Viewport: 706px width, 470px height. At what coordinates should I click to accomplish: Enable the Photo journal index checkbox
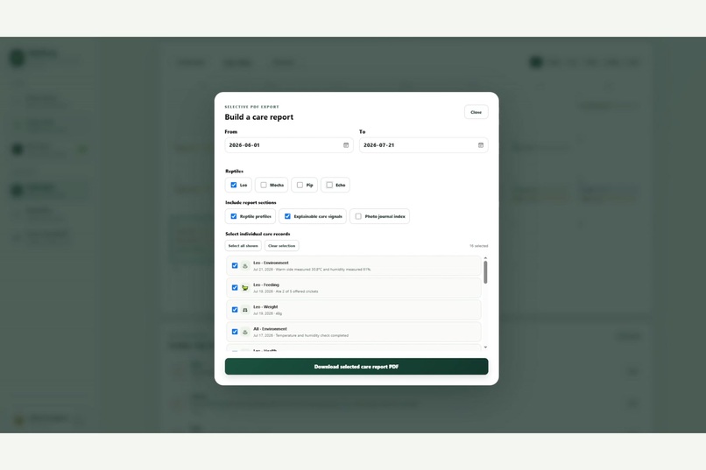(358, 216)
